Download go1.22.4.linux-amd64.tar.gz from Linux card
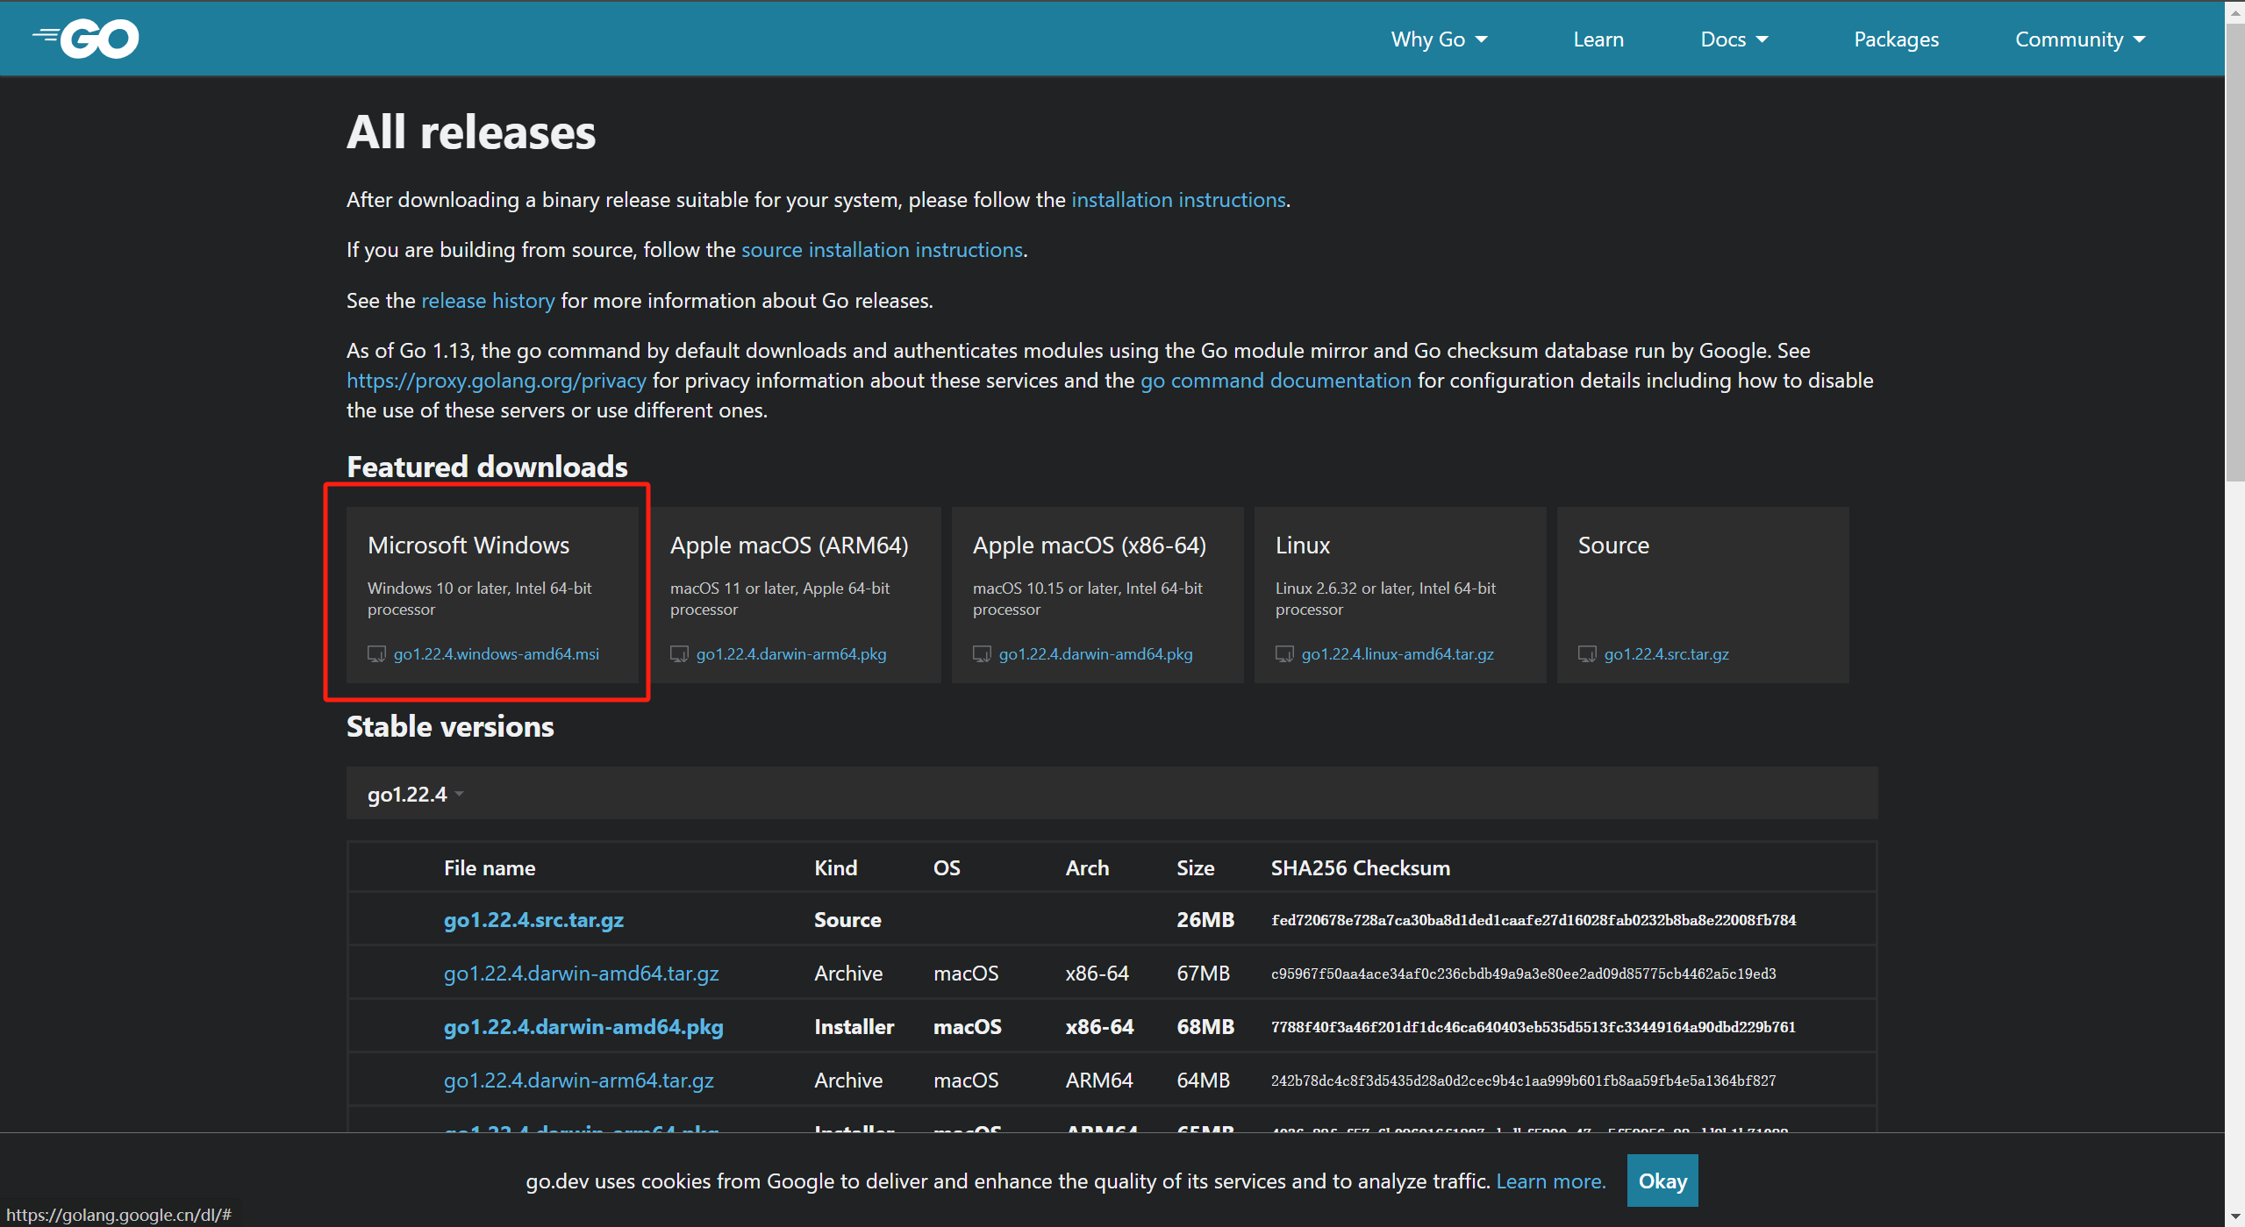Viewport: 2245px width, 1227px height. coord(1398,654)
